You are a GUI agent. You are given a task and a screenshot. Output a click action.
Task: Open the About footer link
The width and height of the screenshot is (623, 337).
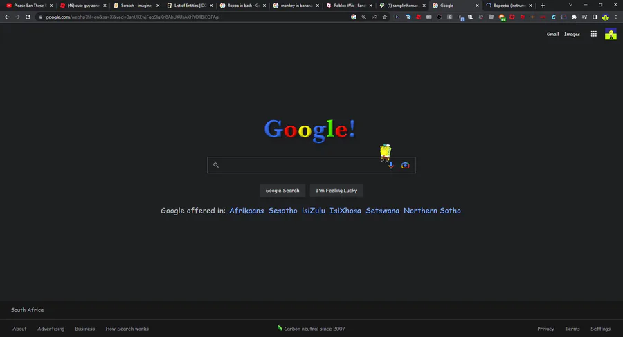19,329
